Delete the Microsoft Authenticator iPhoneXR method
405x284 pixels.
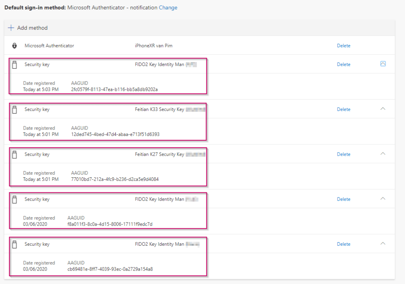pos(343,46)
